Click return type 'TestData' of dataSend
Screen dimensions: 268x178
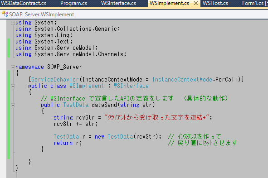tap(76, 105)
